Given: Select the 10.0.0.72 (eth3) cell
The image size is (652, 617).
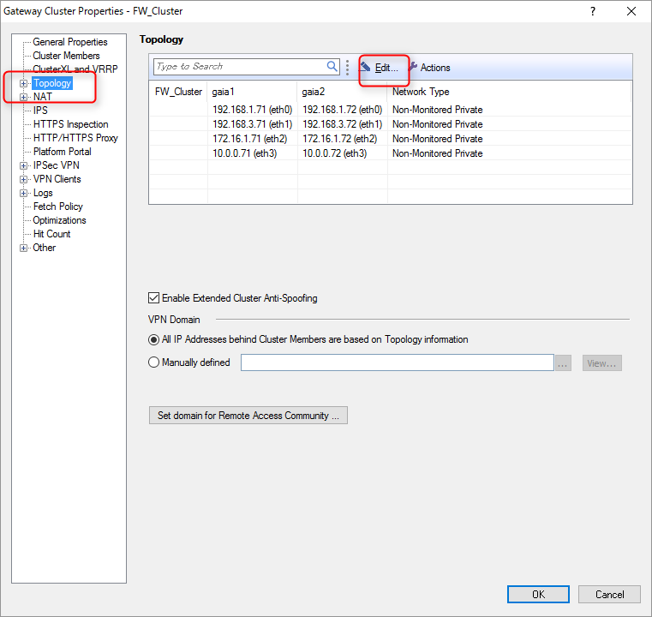Looking at the screenshot, I should [342, 153].
